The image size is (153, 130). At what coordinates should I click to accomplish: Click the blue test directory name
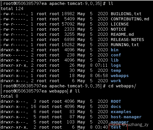(x=116, y=127)
